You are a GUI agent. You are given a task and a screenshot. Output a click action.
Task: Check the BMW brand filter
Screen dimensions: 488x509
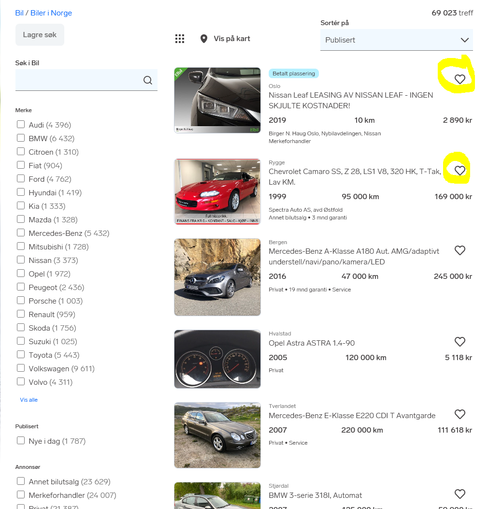21,138
